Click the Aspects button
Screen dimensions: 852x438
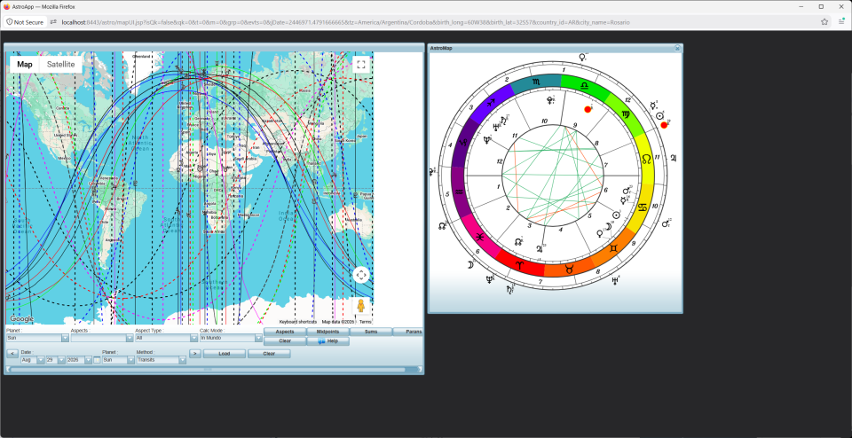285,332
